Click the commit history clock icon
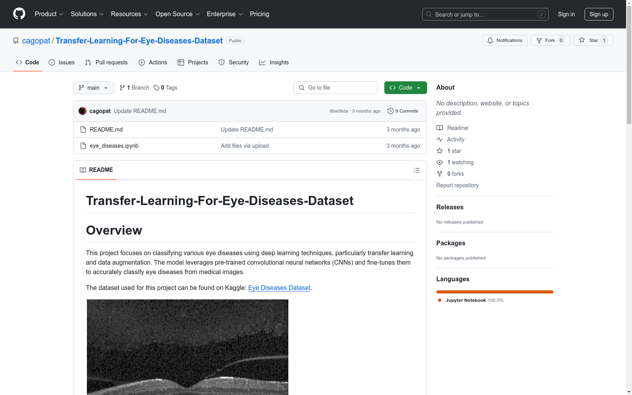 pyautogui.click(x=391, y=111)
